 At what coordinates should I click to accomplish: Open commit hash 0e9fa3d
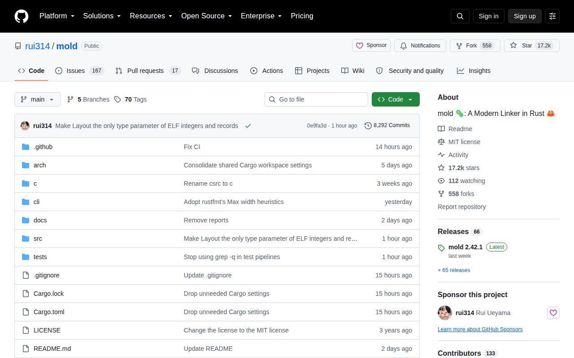(x=317, y=126)
